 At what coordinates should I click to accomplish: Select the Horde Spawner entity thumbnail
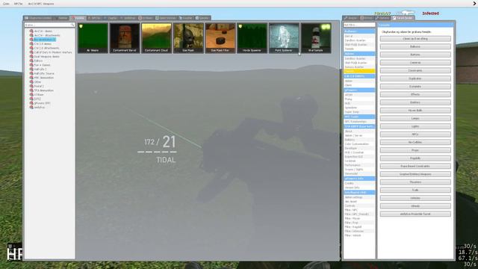[252, 38]
